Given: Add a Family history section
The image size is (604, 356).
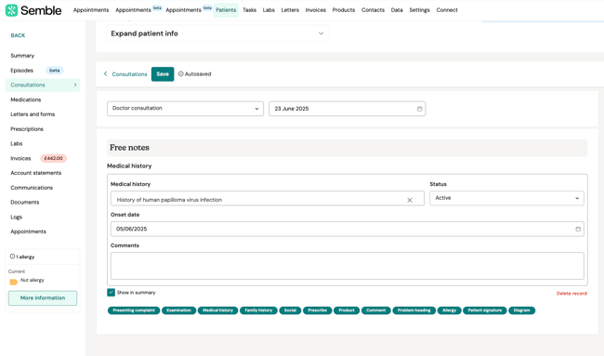Looking at the screenshot, I should pos(258,310).
